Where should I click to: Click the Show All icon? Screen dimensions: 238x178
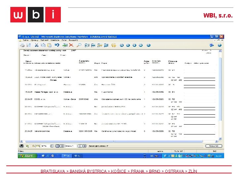[106, 45]
